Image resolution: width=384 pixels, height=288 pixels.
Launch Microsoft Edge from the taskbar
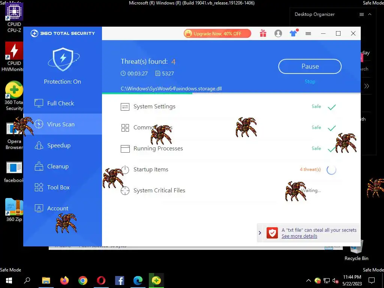pyautogui.click(x=138, y=280)
